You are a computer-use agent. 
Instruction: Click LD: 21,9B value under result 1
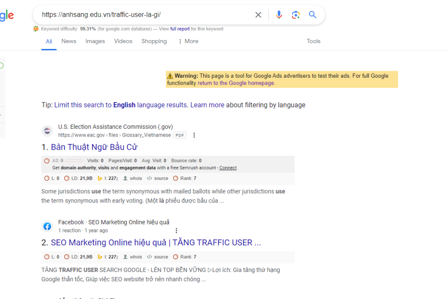pos(82,179)
